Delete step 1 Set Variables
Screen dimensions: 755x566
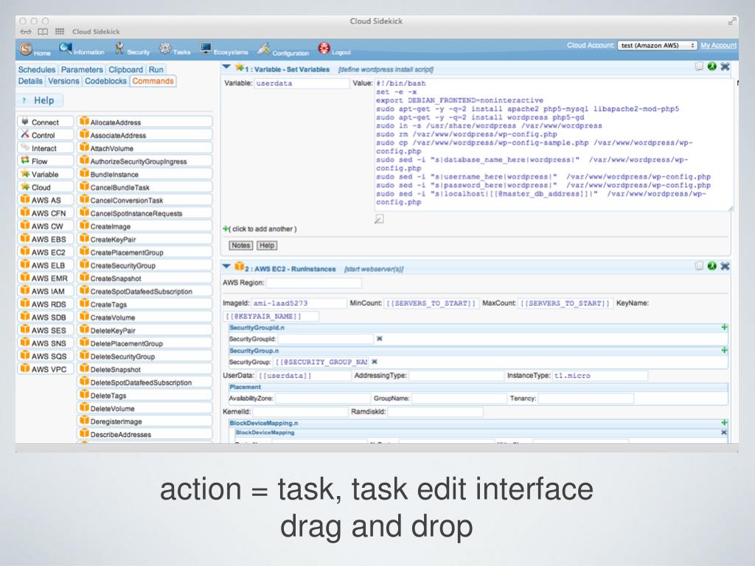(725, 66)
